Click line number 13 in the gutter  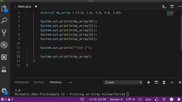18,56
